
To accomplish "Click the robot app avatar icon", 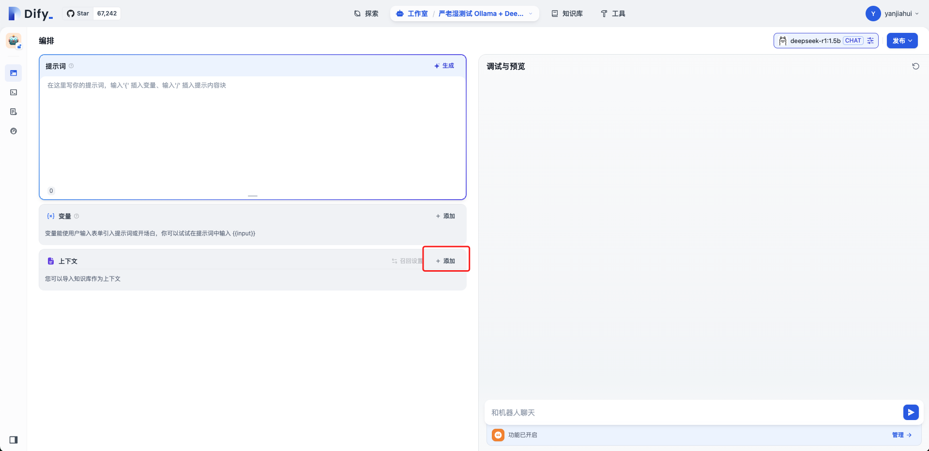I will pyautogui.click(x=14, y=41).
